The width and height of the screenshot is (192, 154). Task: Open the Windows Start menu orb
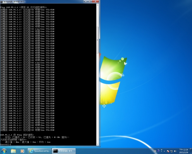tap(4, 151)
